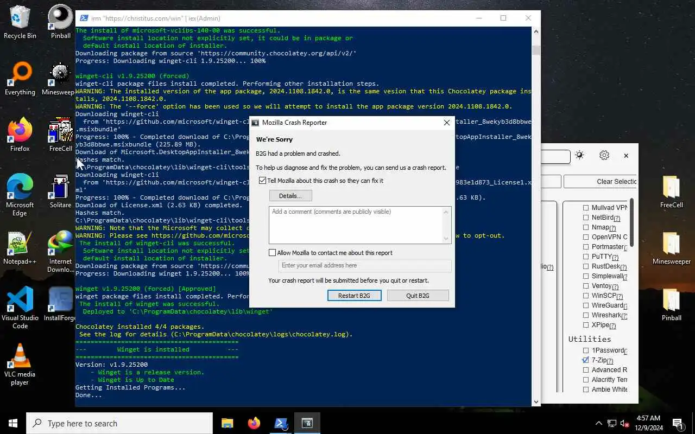This screenshot has height=434, width=695.
Task: Uncheck the 7-Zip checkbox
Action: [x=586, y=360]
